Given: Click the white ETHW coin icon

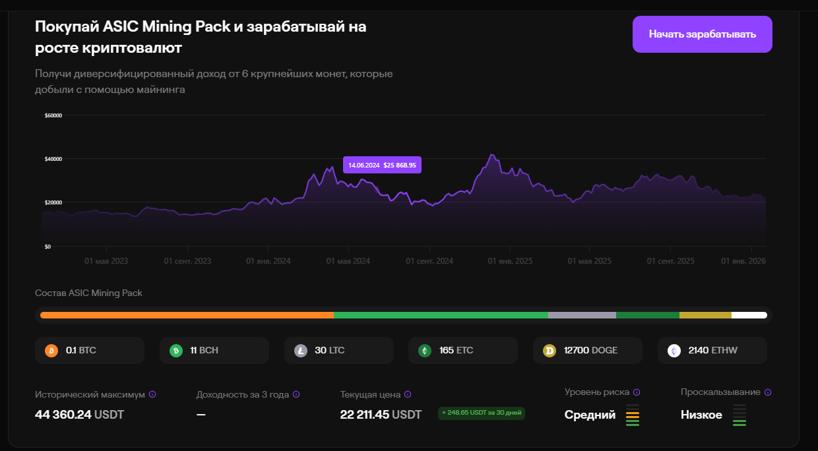Looking at the screenshot, I should pos(674,351).
